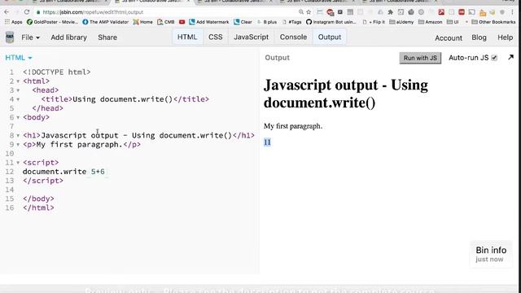The image size is (521, 293).
Task: Open the HTML panel language dropdown
Action: 19,58
